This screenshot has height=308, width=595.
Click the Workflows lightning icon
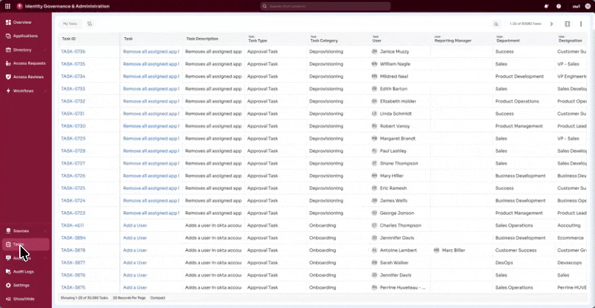[8, 90]
